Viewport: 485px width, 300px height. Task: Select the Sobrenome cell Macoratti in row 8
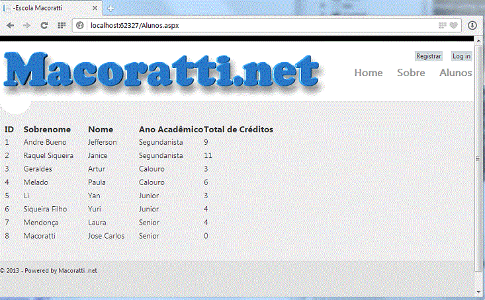point(39,236)
